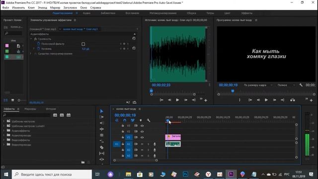The height and width of the screenshot is (179, 318).
Task: Open the Файл menu
Action: click(5, 8)
